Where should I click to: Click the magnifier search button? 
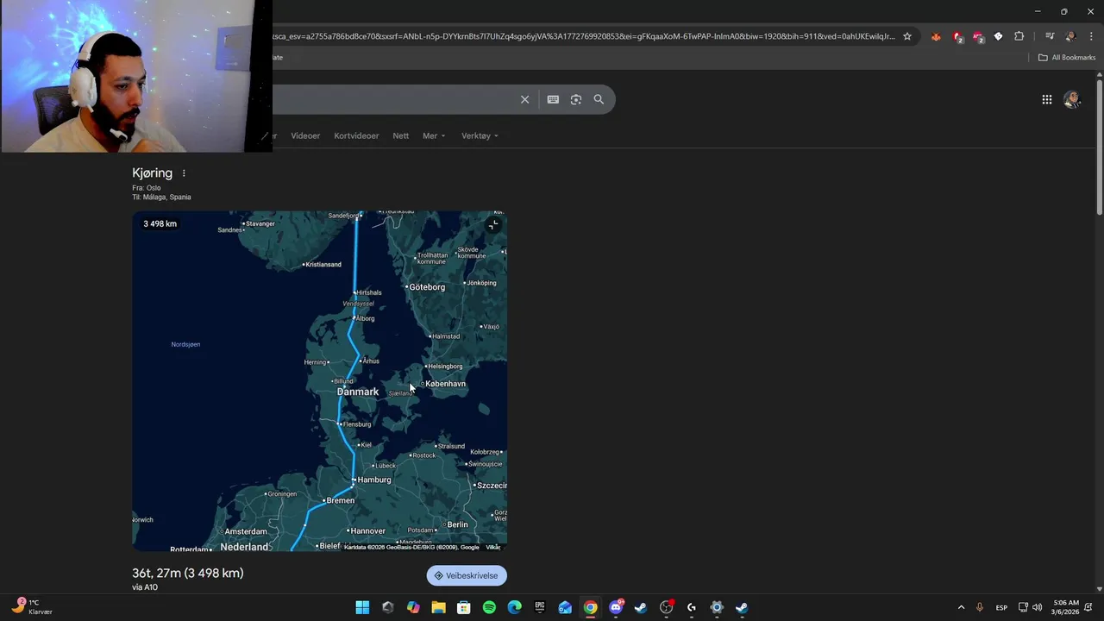(x=599, y=99)
